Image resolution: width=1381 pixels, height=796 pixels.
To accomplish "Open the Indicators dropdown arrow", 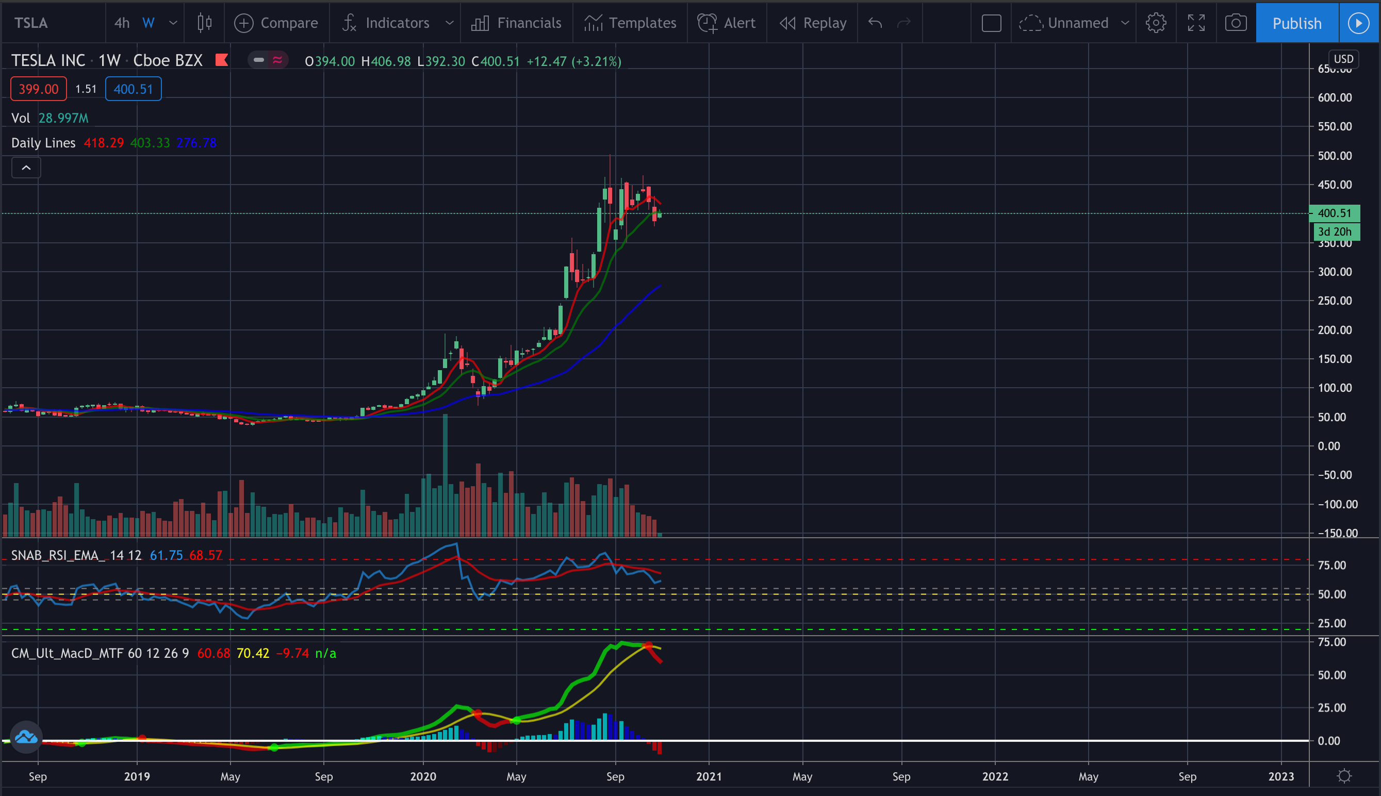I will pos(449,23).
